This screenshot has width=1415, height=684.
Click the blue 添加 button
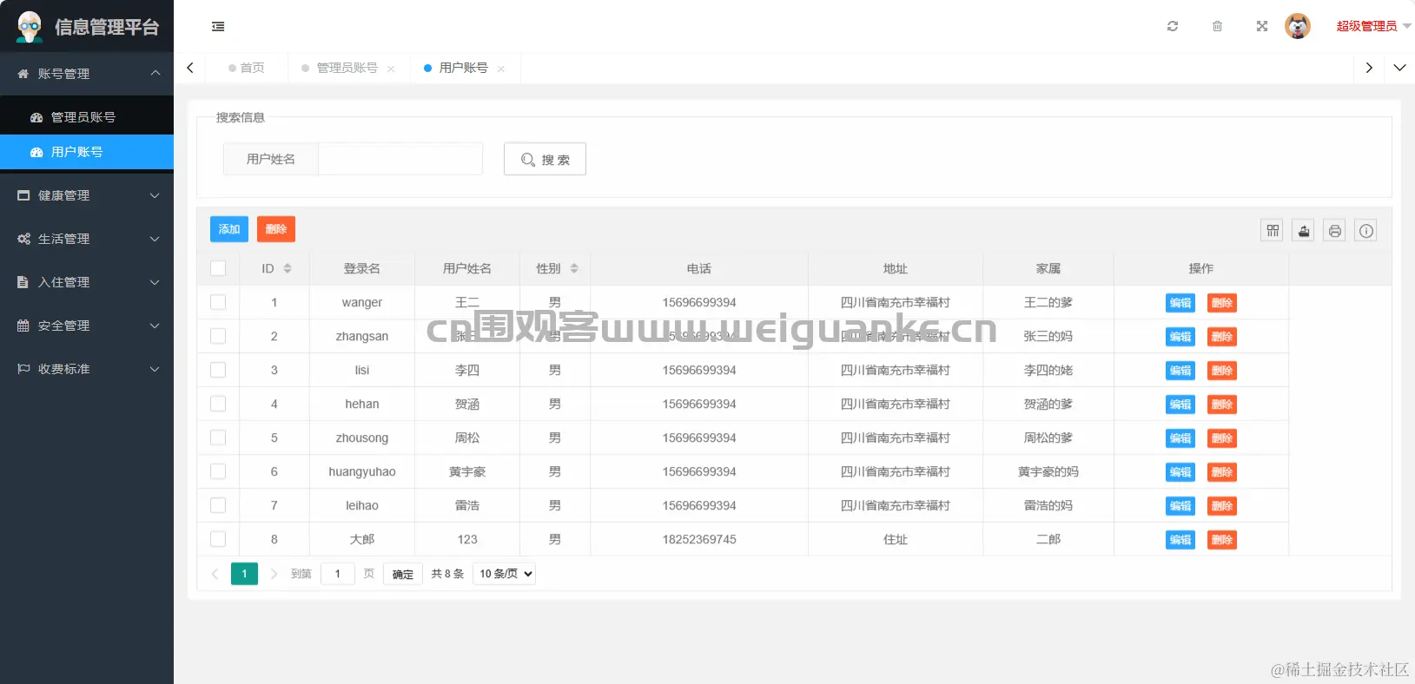coord(229,229)
